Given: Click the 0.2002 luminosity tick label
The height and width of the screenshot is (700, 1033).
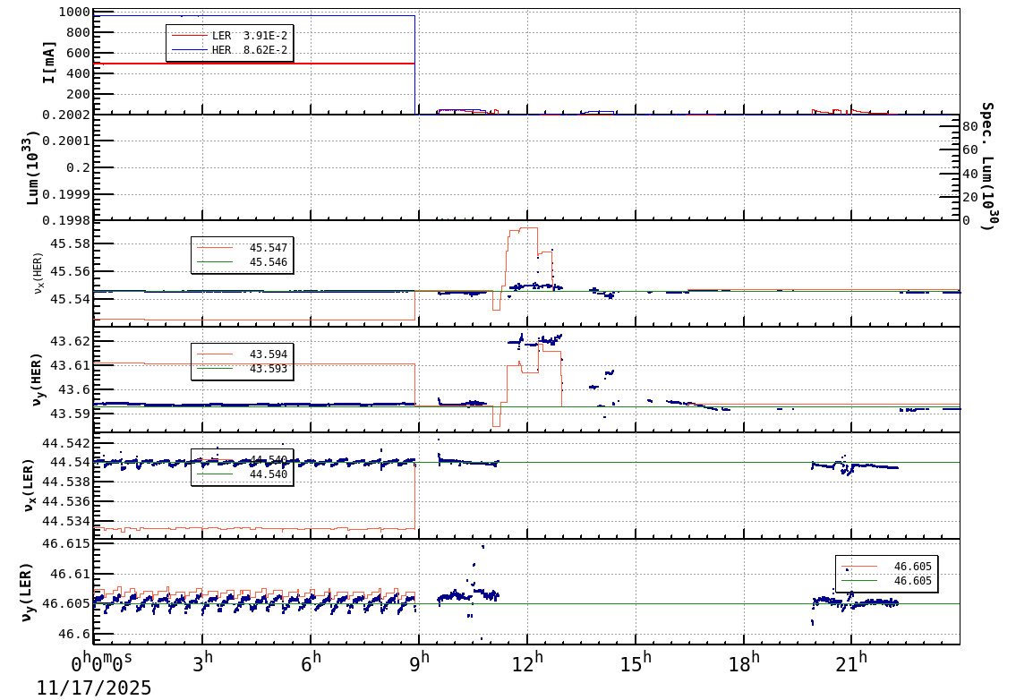Looking at the screenshot, I should 66,115.
